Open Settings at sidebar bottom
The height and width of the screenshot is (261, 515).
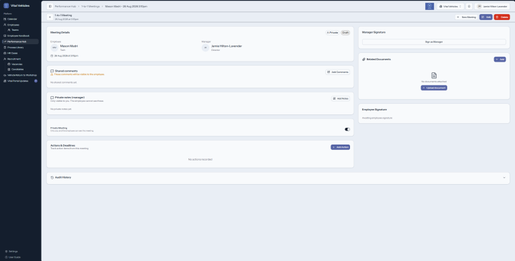click(13, 252)
